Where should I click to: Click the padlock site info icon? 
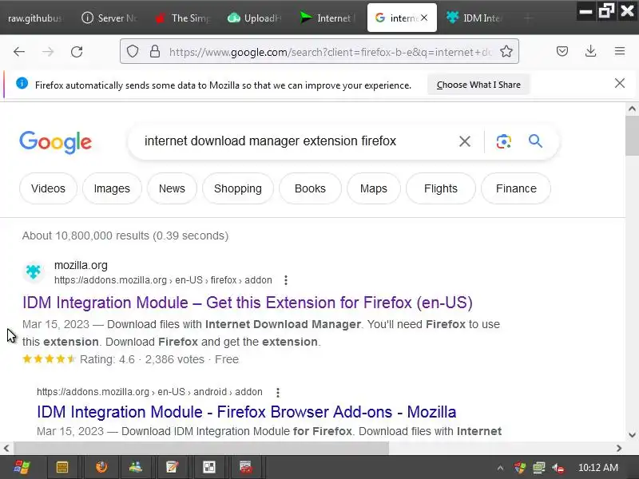pos(155,51)
